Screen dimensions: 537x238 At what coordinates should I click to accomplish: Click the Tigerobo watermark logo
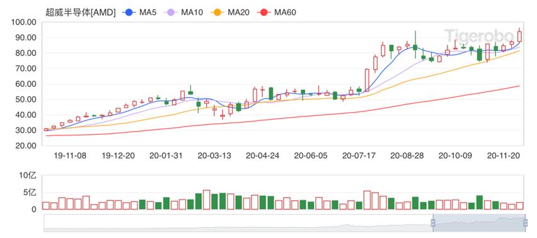coord(479,35)
